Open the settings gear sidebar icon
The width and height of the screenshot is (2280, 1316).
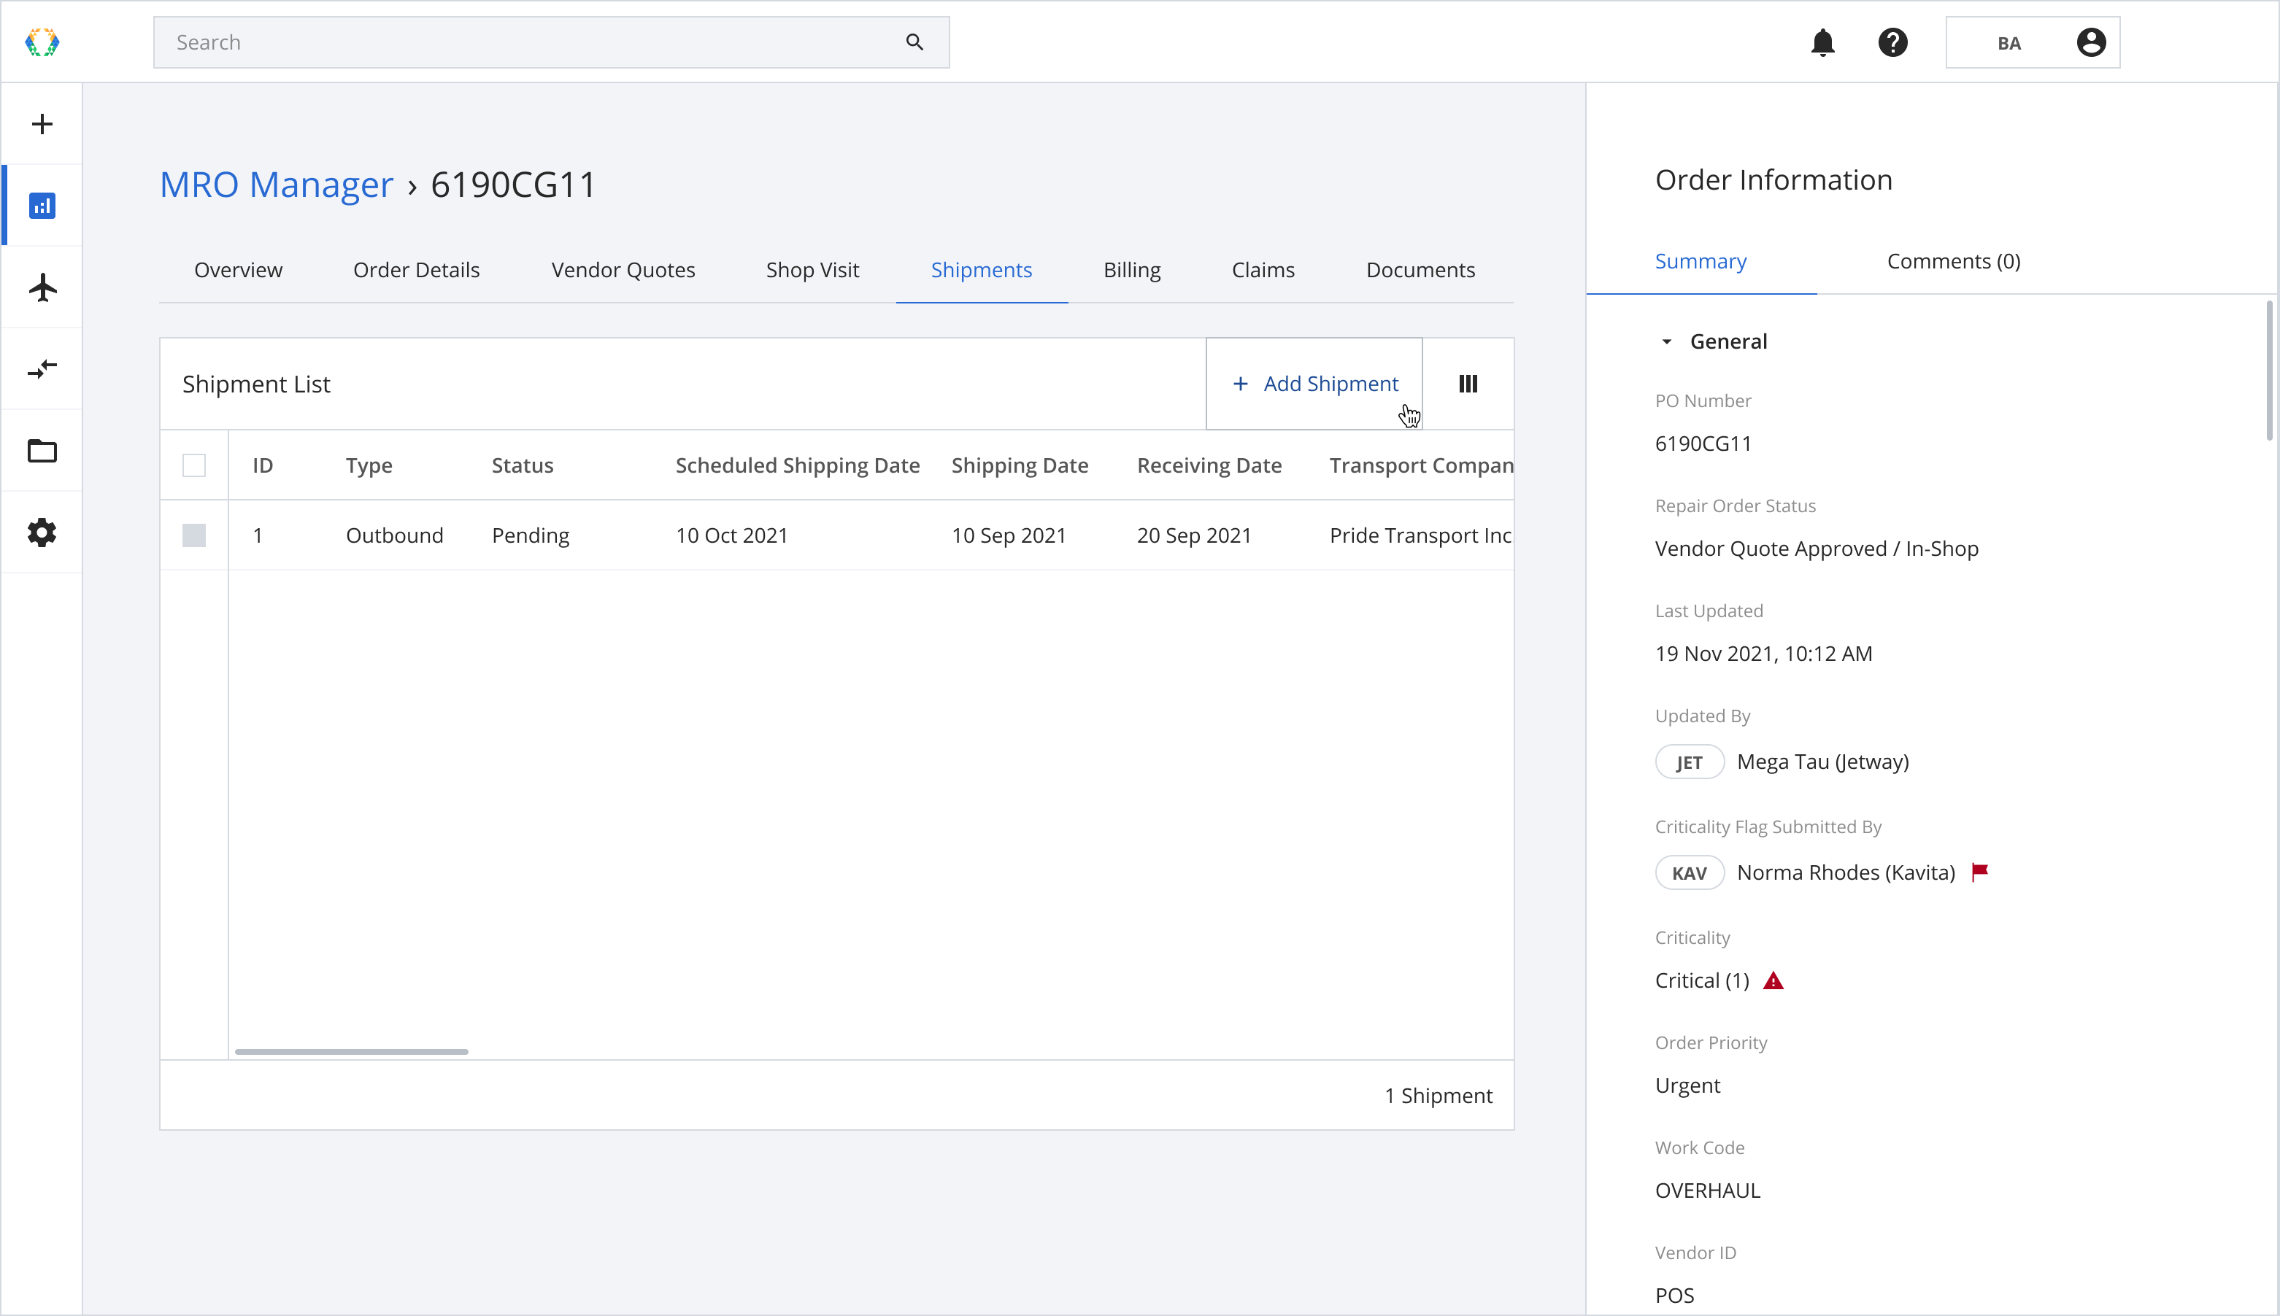coord(42,533)
